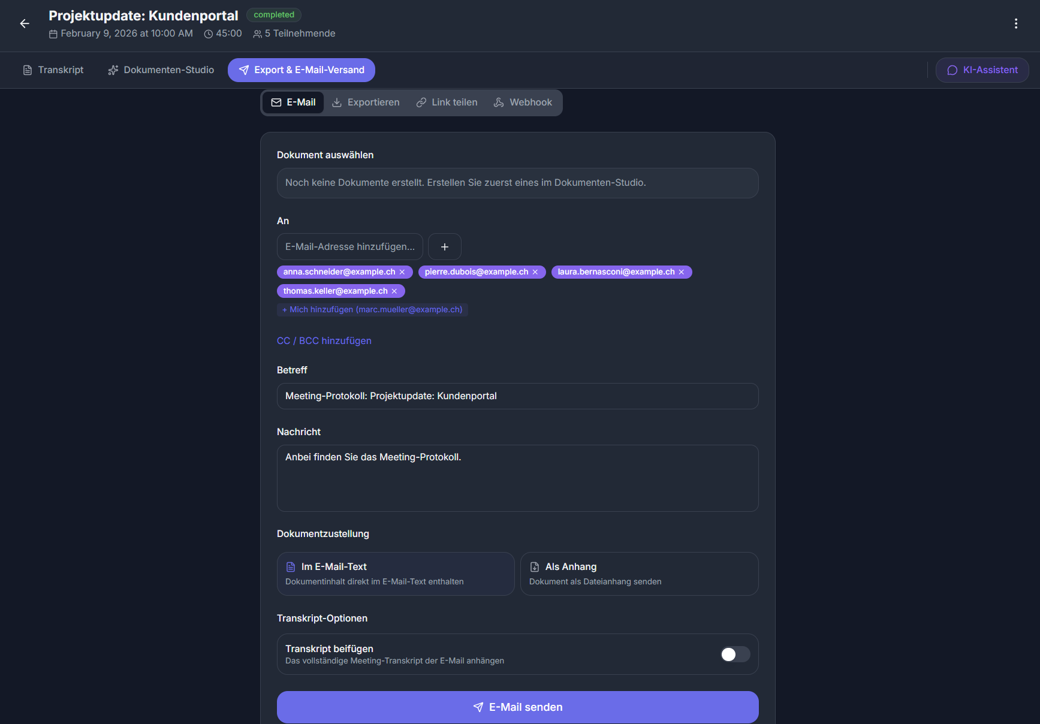Open the Dokumenten-Studio
Image resolution: width=1040 pixels, height=724 pixels.
coord(160,70)
